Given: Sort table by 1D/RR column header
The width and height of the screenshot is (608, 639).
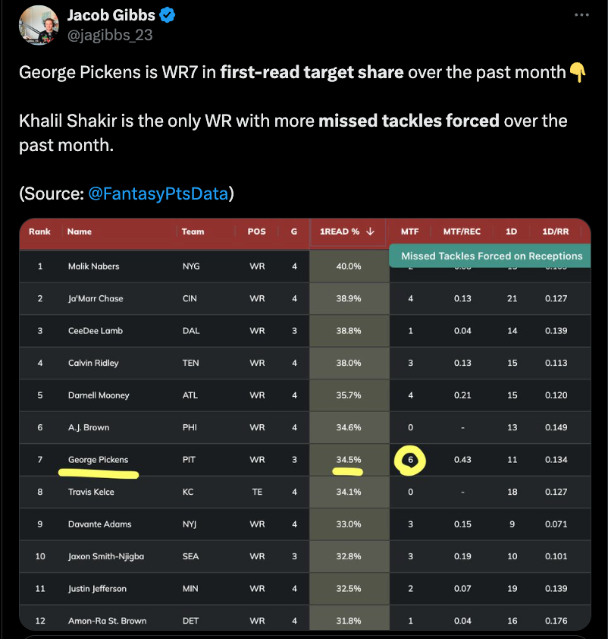Looking at the screenshot, I should point(556,231).
